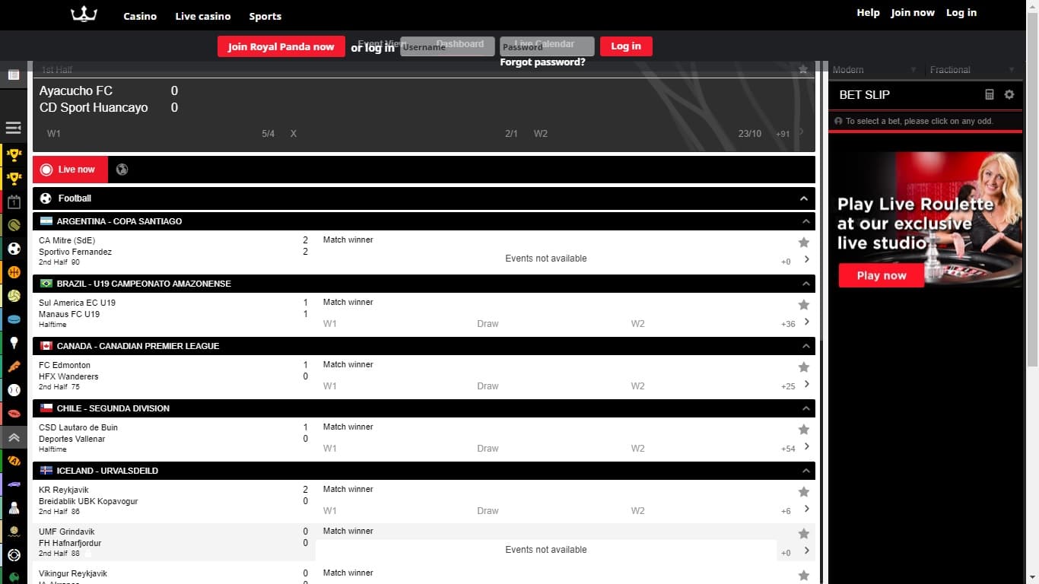Screen dimensions: 1039x584
Task: Click Forgot password? link
Action: click(542, 62)
